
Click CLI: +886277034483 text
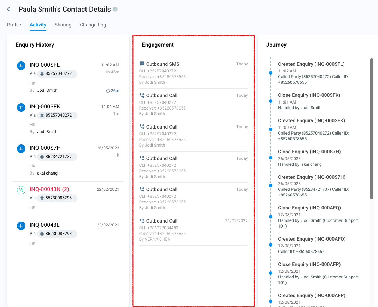pyautogui.click(x=159, y=228)
